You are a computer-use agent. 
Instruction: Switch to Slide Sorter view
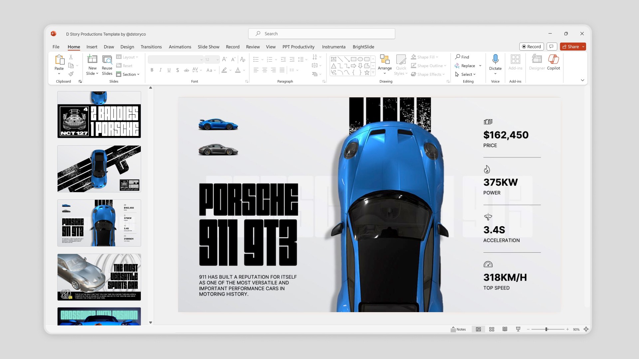492,329
